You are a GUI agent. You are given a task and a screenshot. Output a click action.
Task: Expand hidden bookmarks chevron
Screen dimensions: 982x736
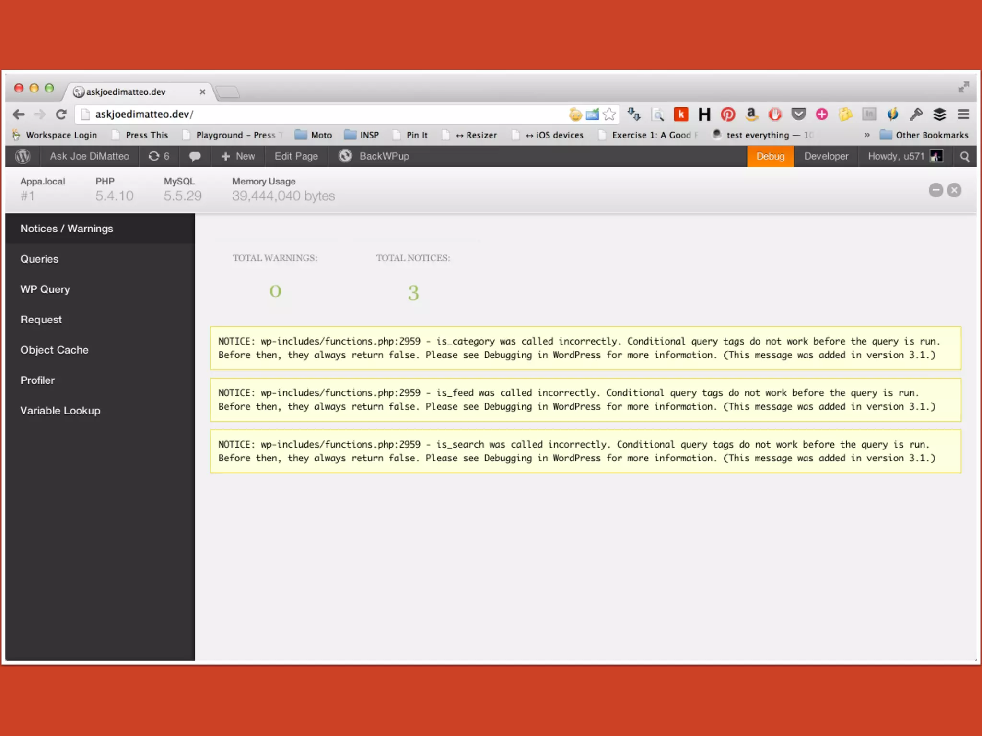[x=867, y=135]
